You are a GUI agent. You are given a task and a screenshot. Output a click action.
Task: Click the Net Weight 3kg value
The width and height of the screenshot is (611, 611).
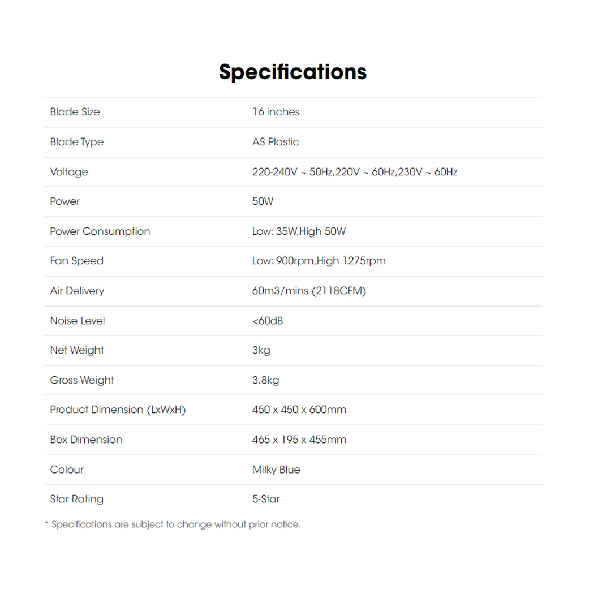261,350
